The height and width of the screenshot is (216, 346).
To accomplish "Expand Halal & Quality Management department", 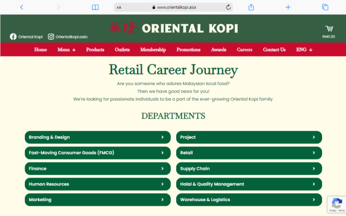I will [249, 184].
